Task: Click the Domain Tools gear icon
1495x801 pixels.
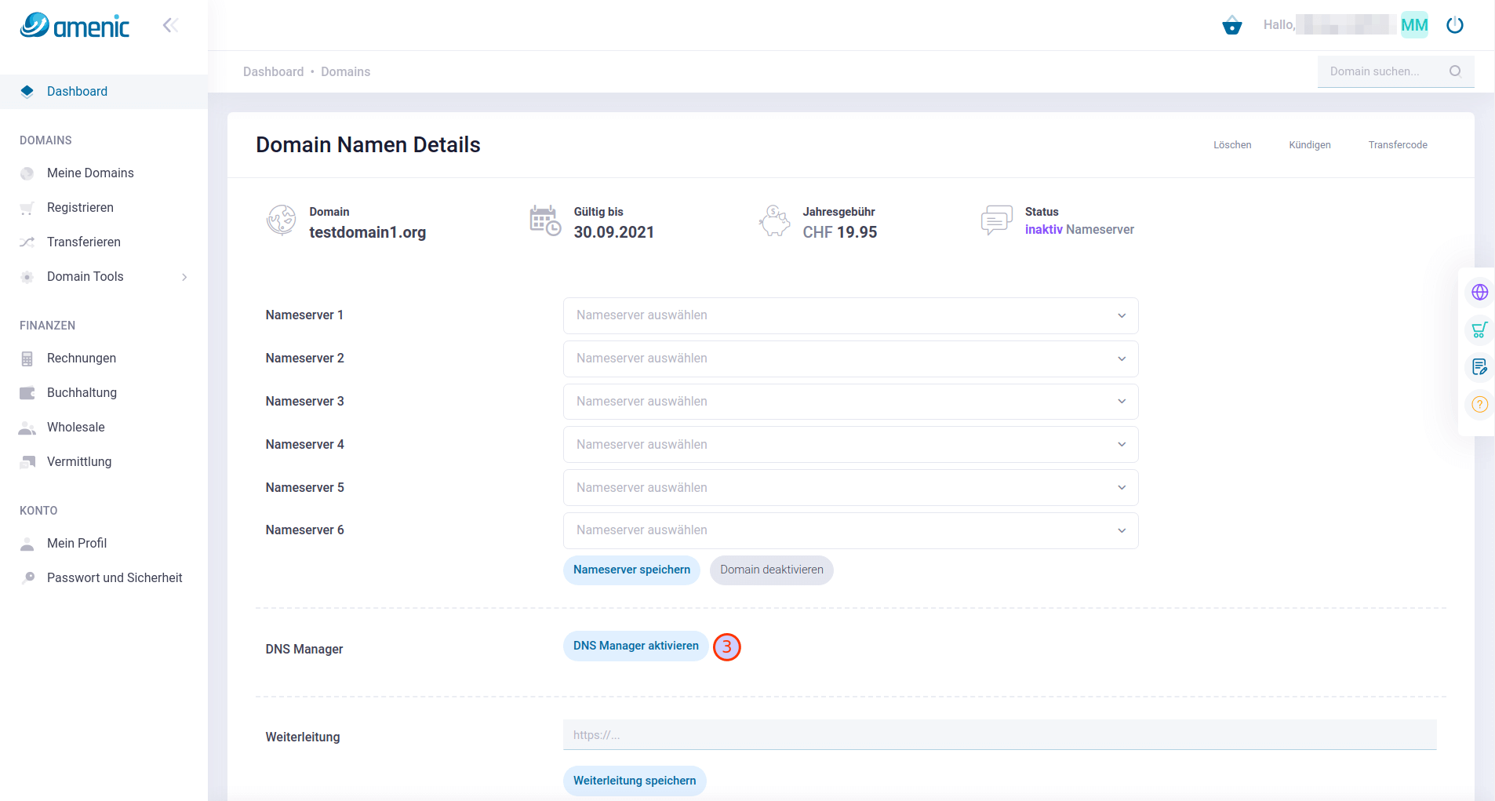Action: tap(27, 277)
